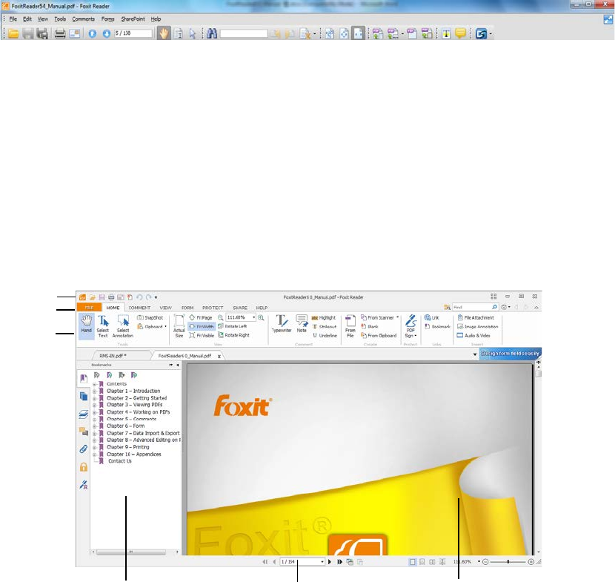Open the Comments menu in top menu bar
The image size is (615, 582).
tap(83, 19)
